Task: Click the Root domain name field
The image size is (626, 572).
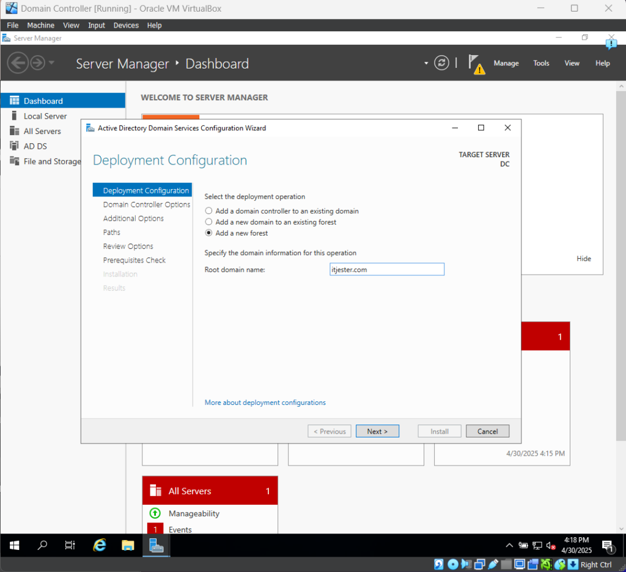Action: point(387,270)
